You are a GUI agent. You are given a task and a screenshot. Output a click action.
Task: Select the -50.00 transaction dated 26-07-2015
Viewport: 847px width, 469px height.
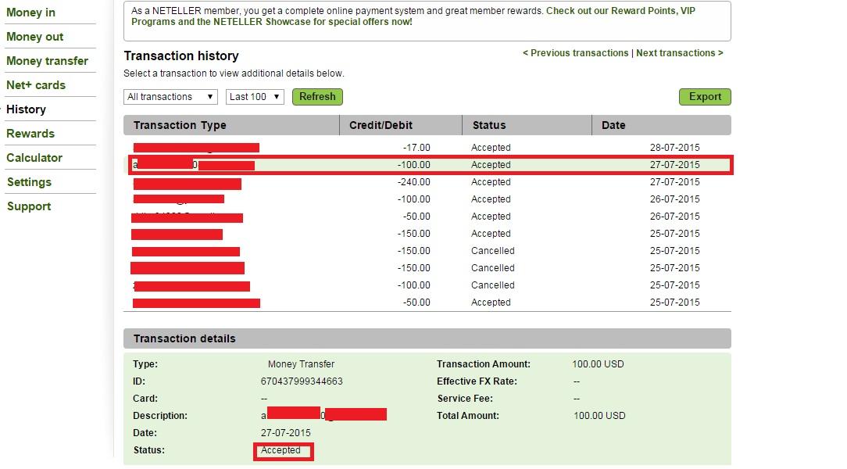(427, 217)
